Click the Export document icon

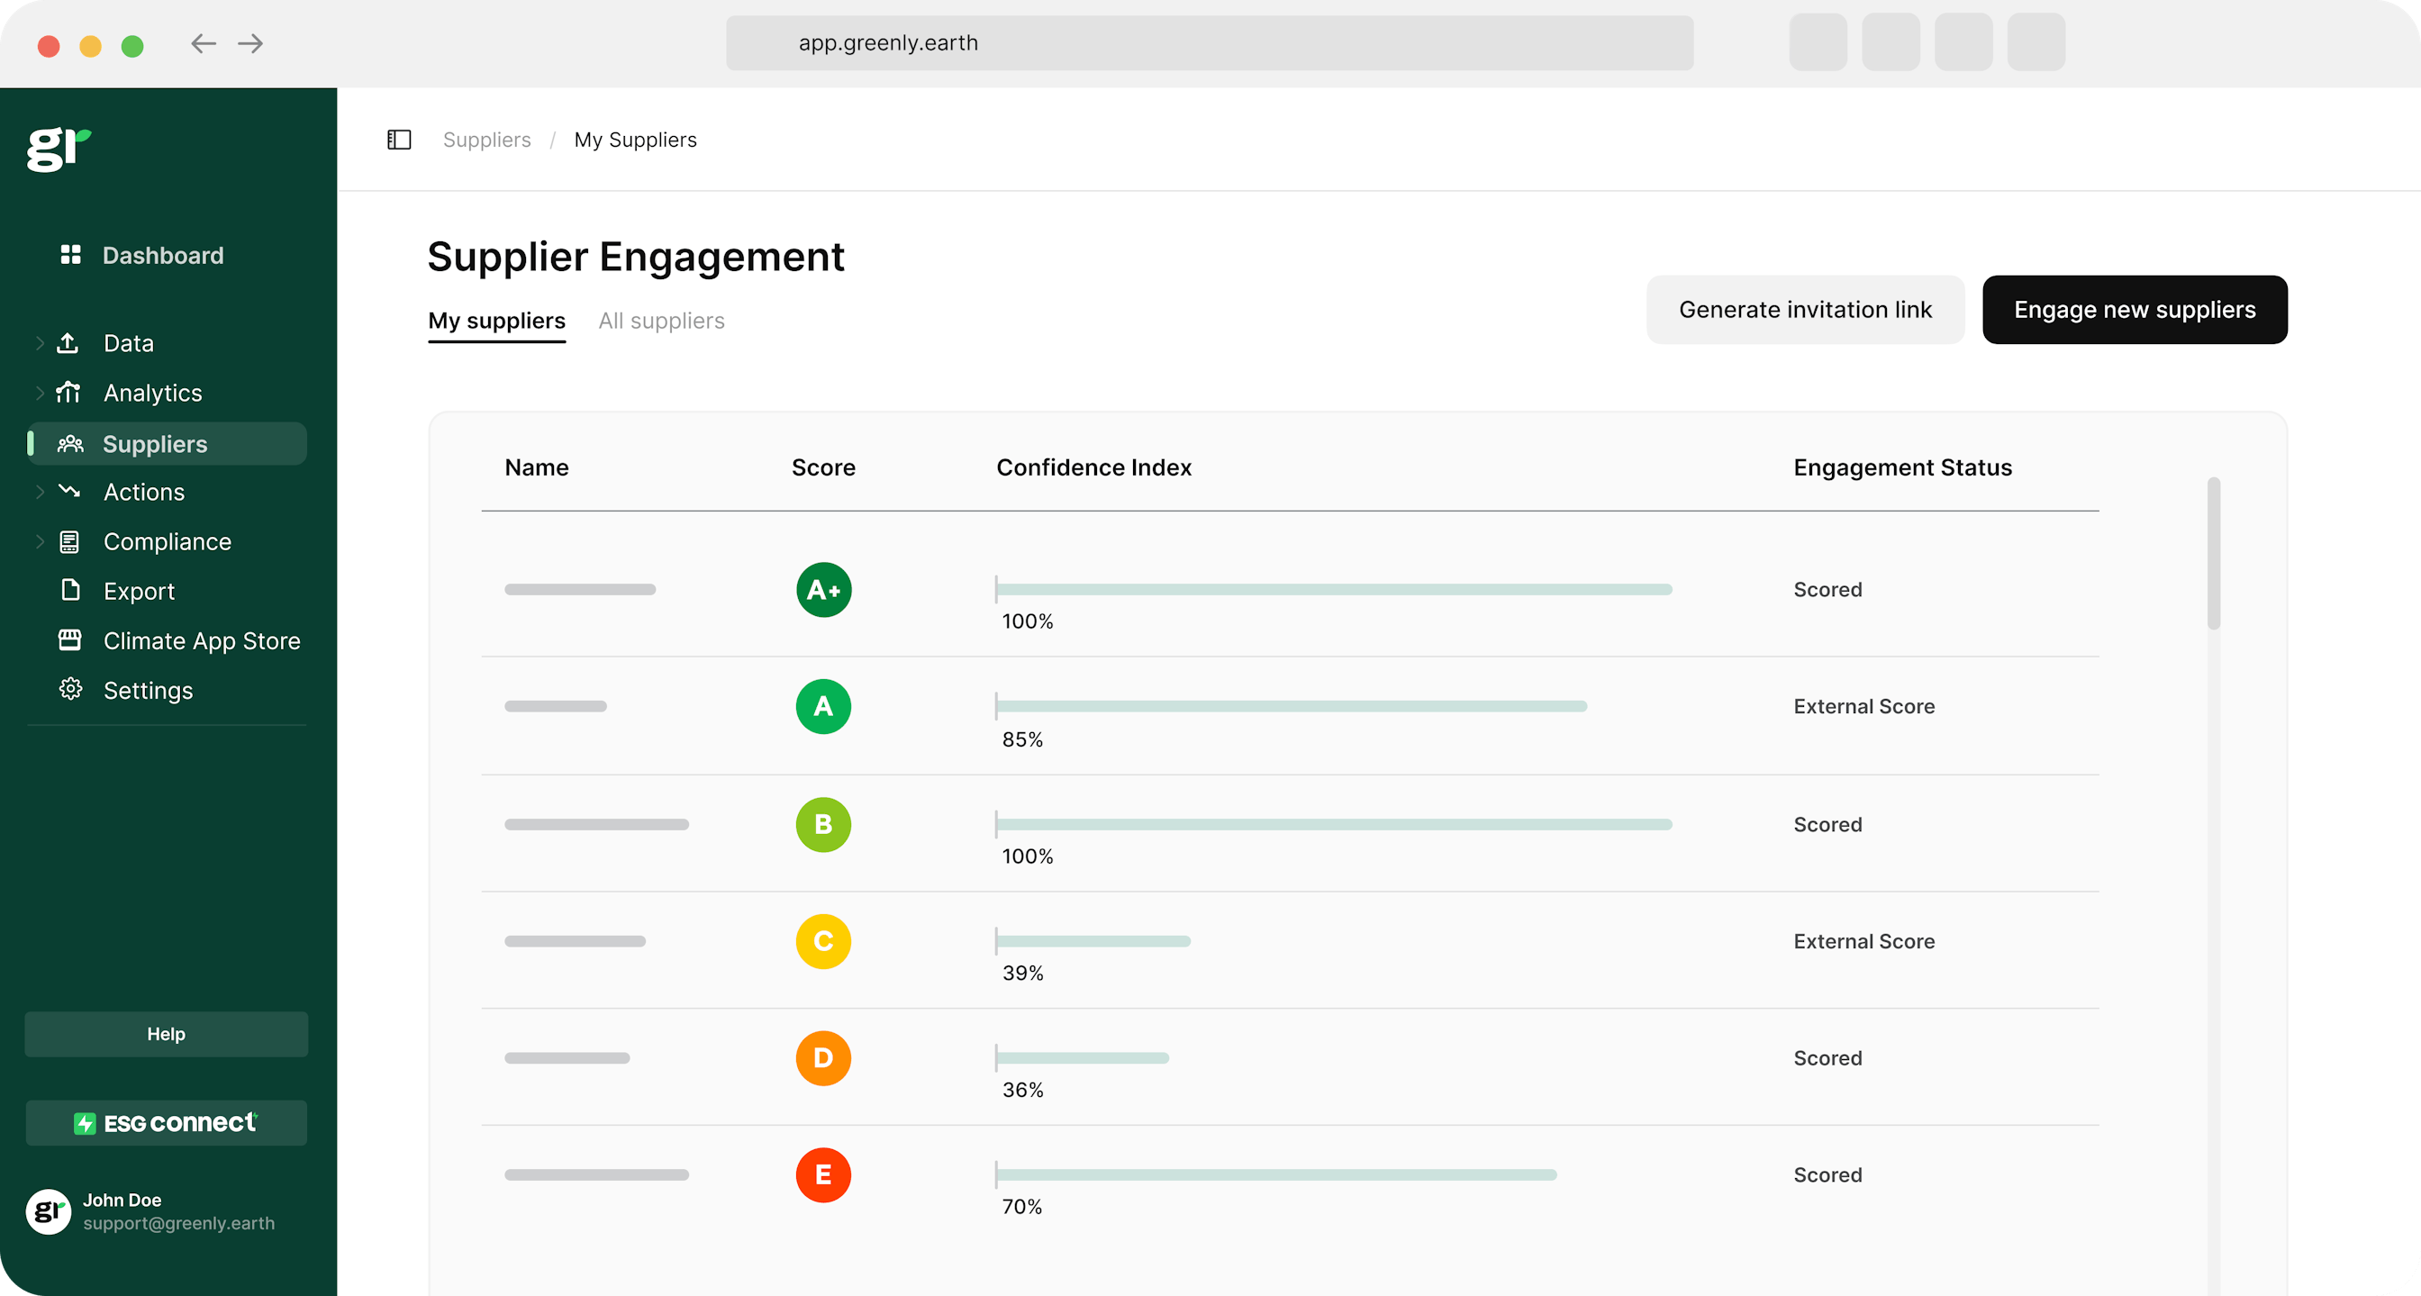pos(70,590)
